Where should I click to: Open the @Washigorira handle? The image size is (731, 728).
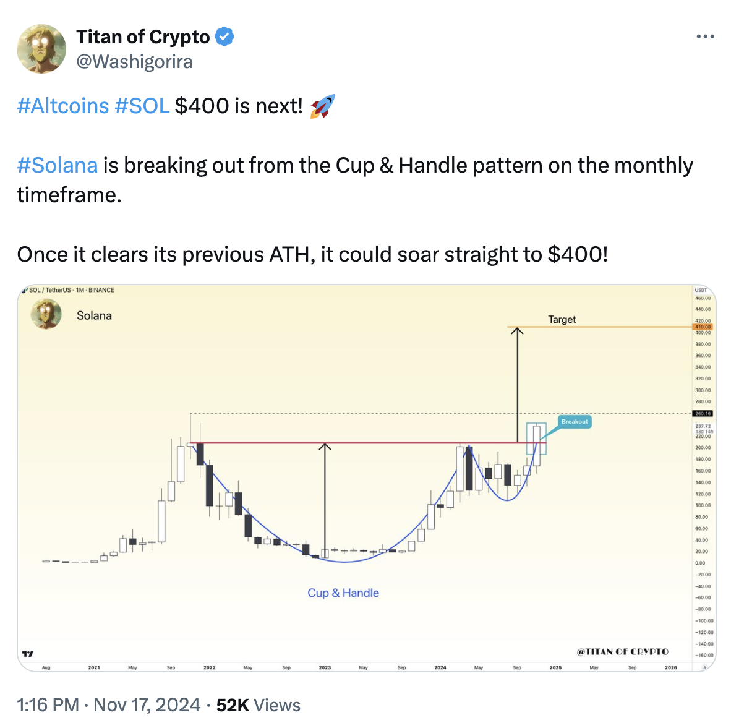tap(134, 62)
